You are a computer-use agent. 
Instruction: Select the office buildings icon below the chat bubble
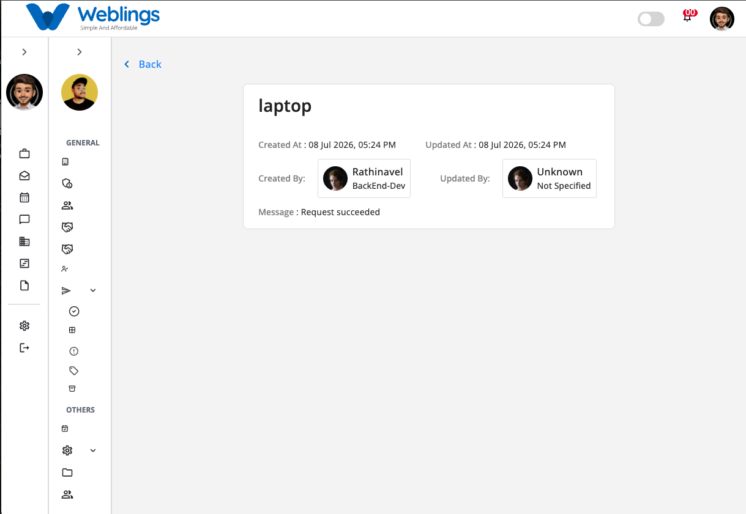coord(24,241)
